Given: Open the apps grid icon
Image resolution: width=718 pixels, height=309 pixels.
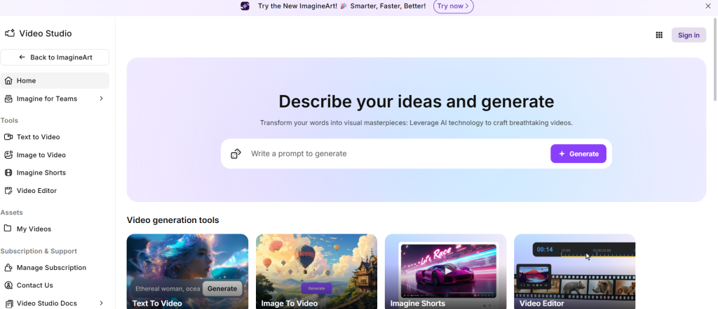Looking at the screenshot, I should tap(659, 35).
